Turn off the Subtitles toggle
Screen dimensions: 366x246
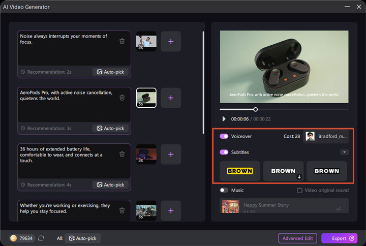click(x=224, y=152)
